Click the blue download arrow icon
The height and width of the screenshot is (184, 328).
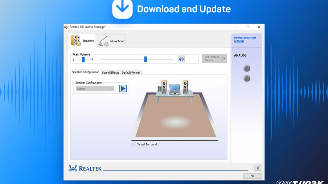pos(122,9)
